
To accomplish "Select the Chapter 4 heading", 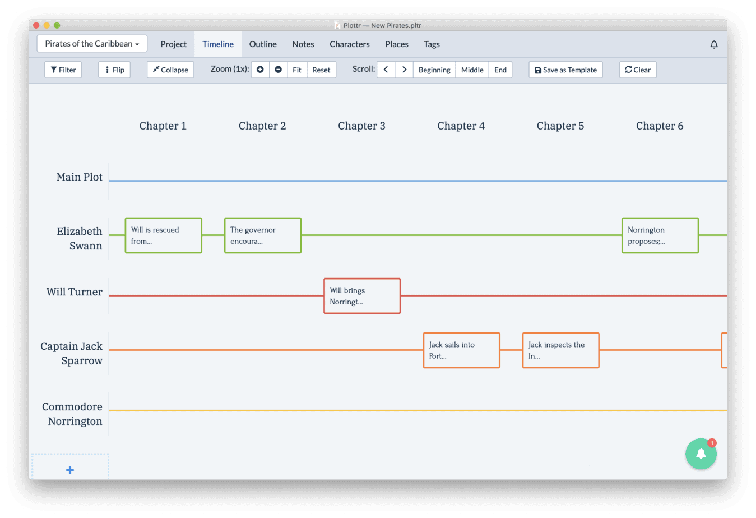I will pos(461,126).
